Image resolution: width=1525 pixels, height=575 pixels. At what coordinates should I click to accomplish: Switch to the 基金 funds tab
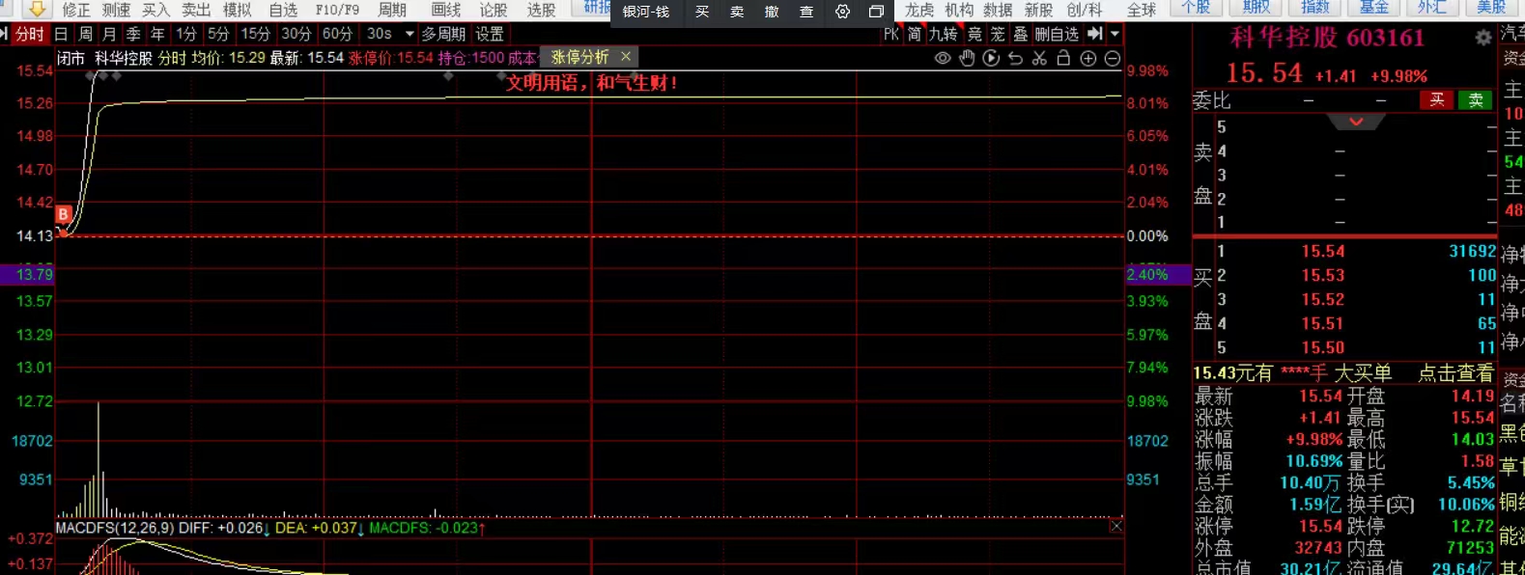[1373, 7]
